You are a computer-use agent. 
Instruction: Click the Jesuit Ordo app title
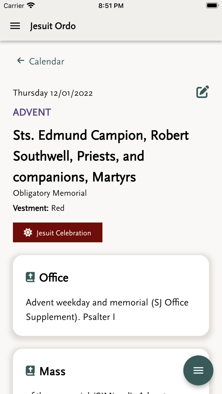coord(53,26)
